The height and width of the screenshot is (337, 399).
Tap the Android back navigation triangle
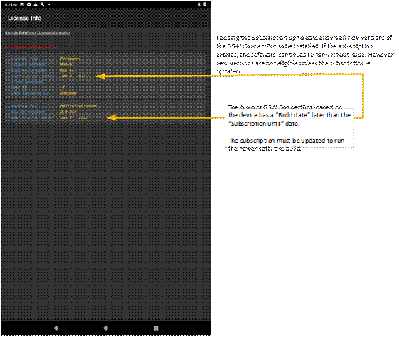click(x=55, y=328)
